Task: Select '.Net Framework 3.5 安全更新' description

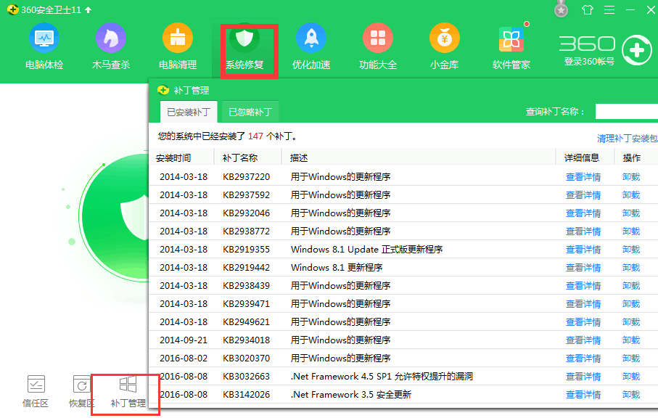Action: (351, 395)
